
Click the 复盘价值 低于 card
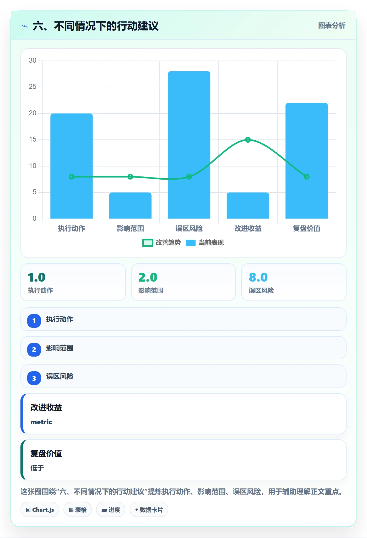183,460
